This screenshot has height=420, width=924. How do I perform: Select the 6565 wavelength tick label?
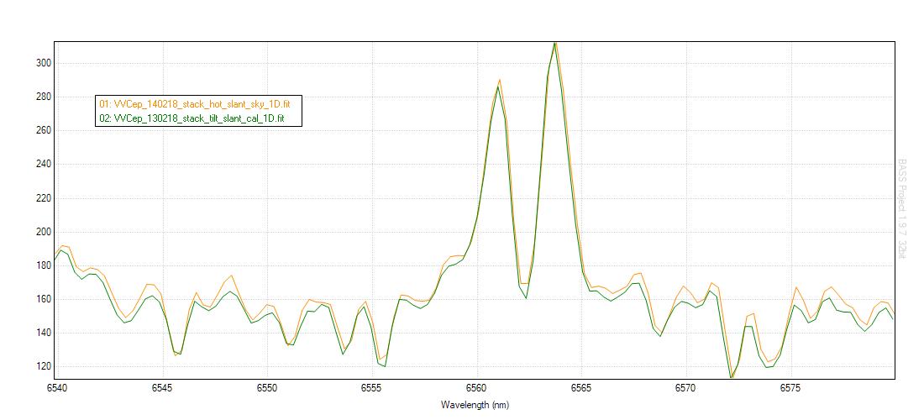[581, 389]
